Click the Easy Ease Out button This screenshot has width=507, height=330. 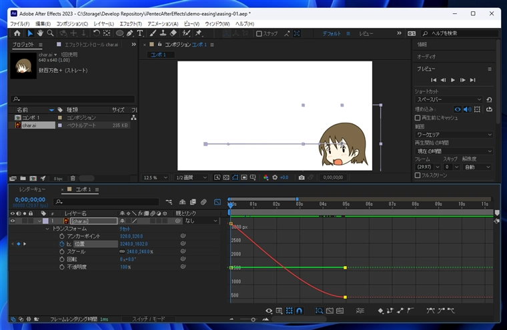tap(451, 311)
